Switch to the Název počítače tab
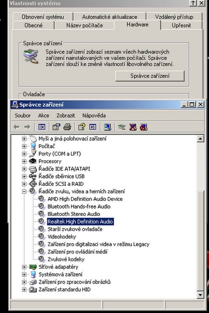This screenshot has height=313, width=209. [84, 25]
